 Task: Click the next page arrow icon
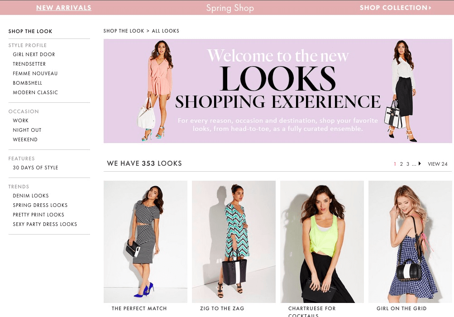[420, 164]
